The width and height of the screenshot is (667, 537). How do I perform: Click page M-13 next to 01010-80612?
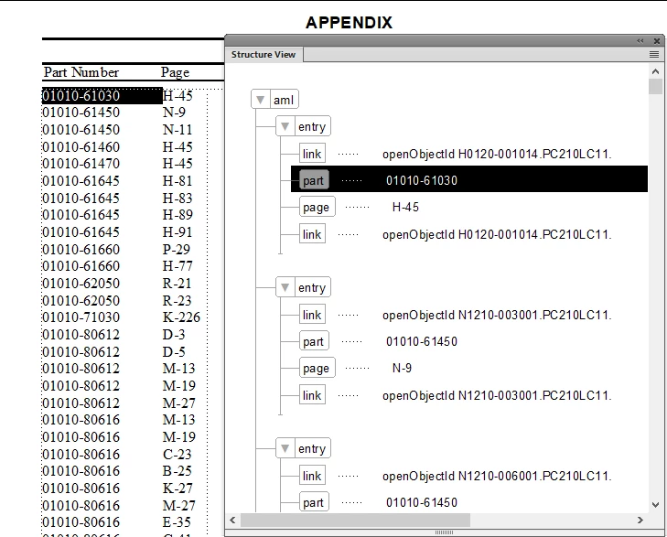178,368
